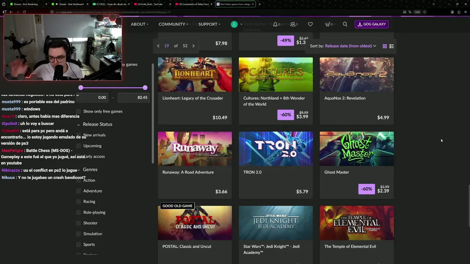Open Lionheart: Legacy of the Crusader title
The image size is (470, 264).
(x=192, y=98)
